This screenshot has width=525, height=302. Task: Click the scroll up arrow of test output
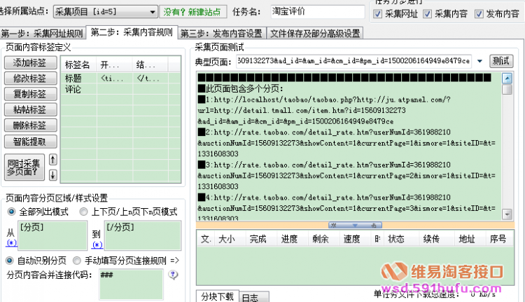point(507,78)
